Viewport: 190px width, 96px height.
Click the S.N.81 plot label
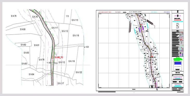tap(37, 45)
